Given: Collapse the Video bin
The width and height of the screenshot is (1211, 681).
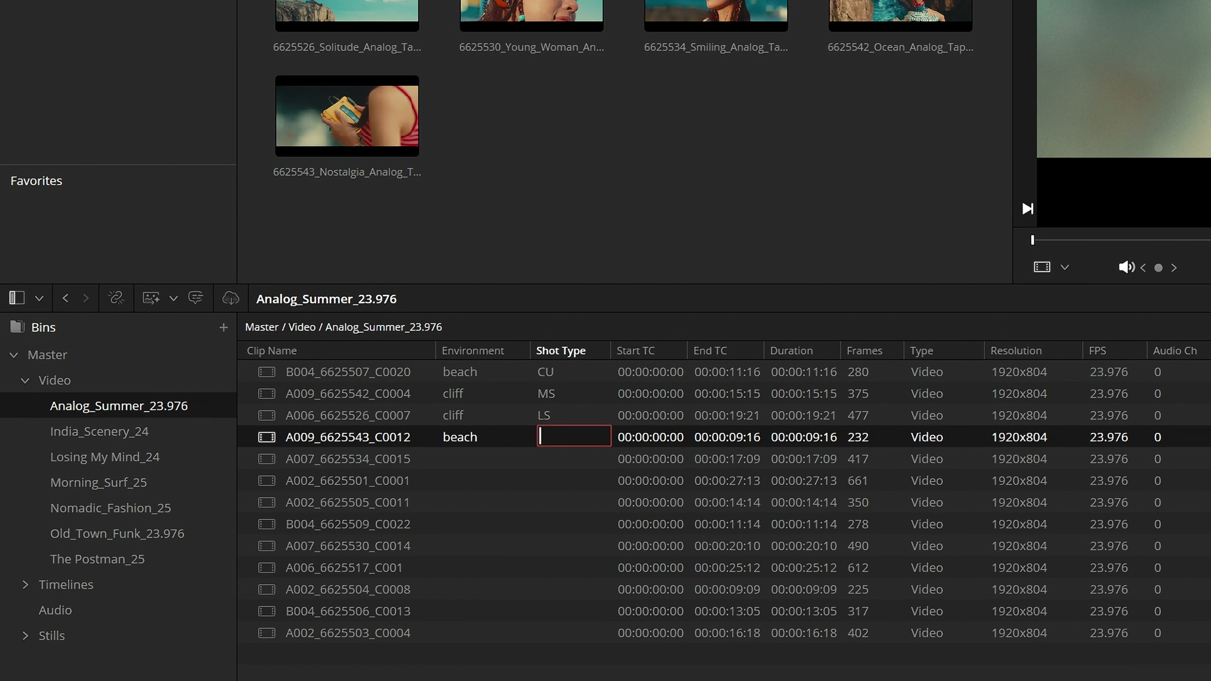Looking at the screenshot, I should tap(25, 380).
